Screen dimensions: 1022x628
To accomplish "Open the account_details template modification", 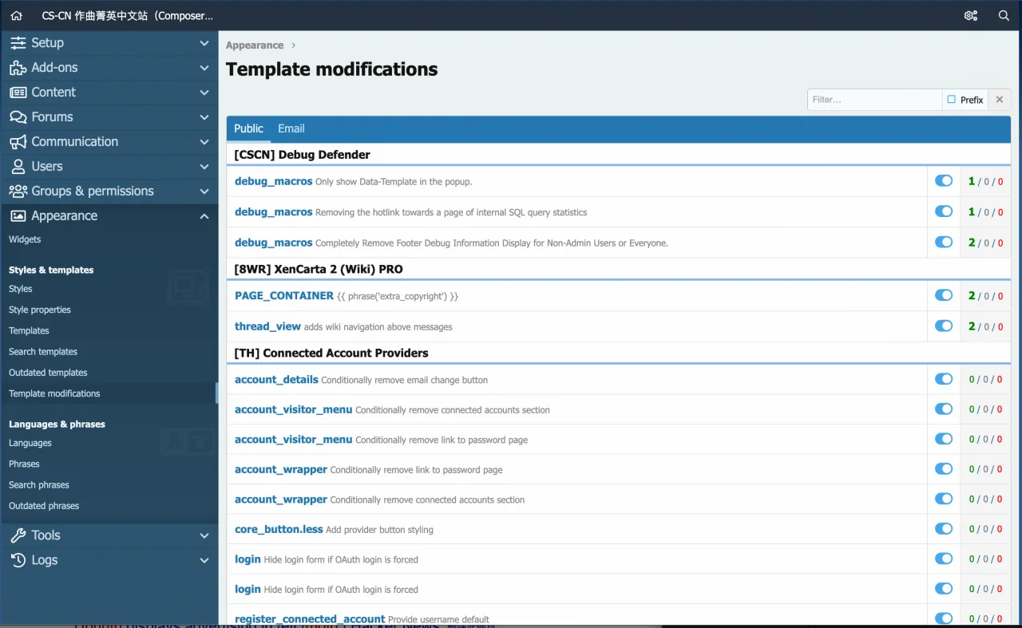I will (x=276, y=380).
